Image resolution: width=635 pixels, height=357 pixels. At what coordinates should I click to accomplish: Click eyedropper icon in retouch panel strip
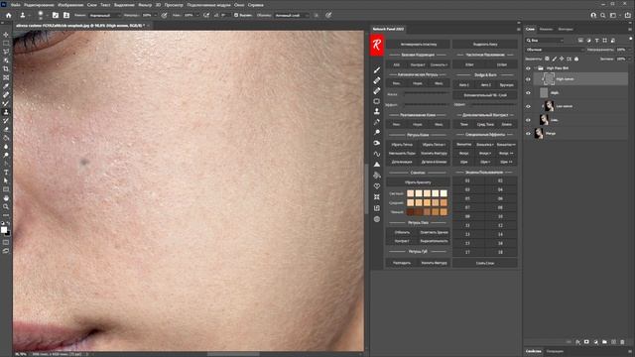[377, 121]
